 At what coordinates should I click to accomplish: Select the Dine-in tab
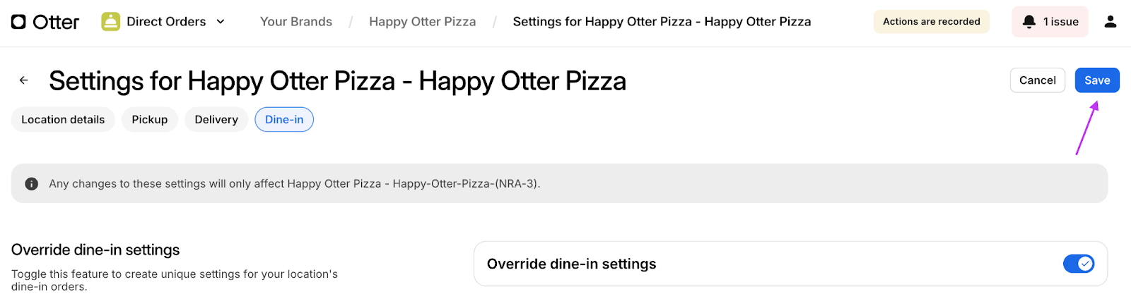point(284,120)
